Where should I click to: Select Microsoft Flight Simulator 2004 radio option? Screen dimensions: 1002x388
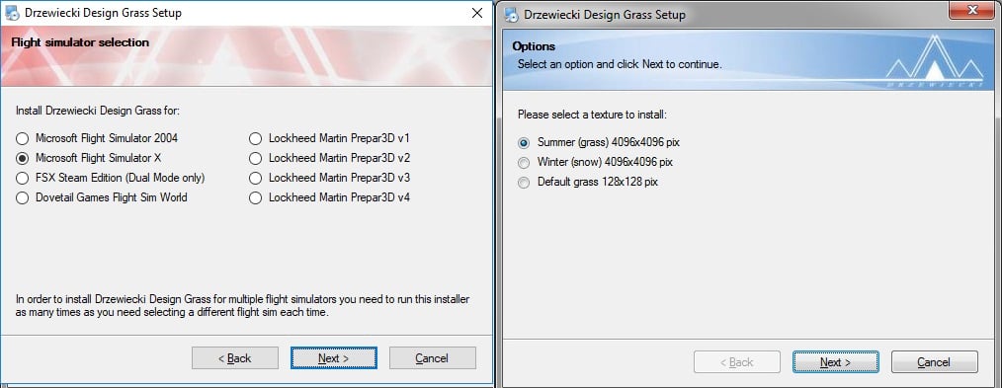97,138
